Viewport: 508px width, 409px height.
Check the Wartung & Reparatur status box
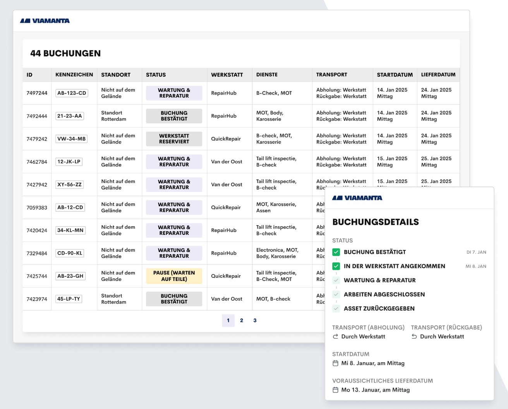tap(336, 281)
